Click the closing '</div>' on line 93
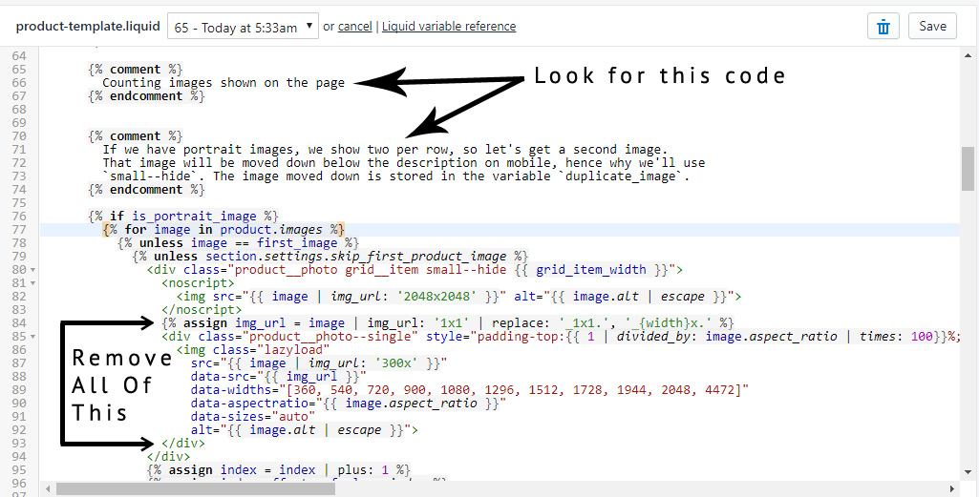Screen dimensions: 979x497 (183, 444)
